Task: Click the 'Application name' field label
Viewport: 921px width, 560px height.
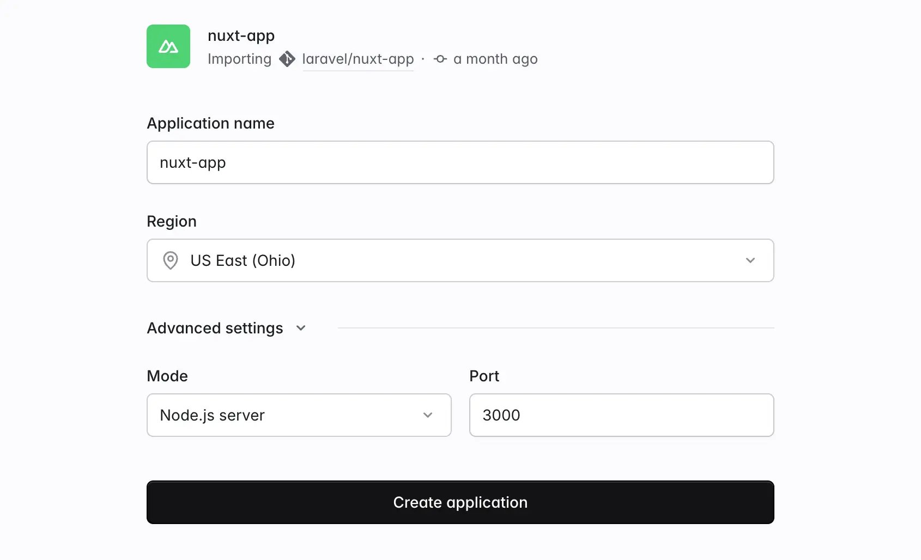Action: 211,123
